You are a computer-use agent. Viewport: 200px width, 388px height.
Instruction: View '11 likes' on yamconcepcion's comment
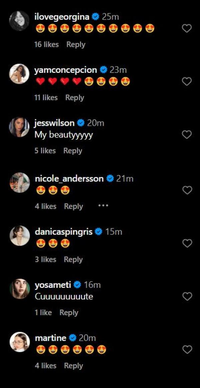46,97
